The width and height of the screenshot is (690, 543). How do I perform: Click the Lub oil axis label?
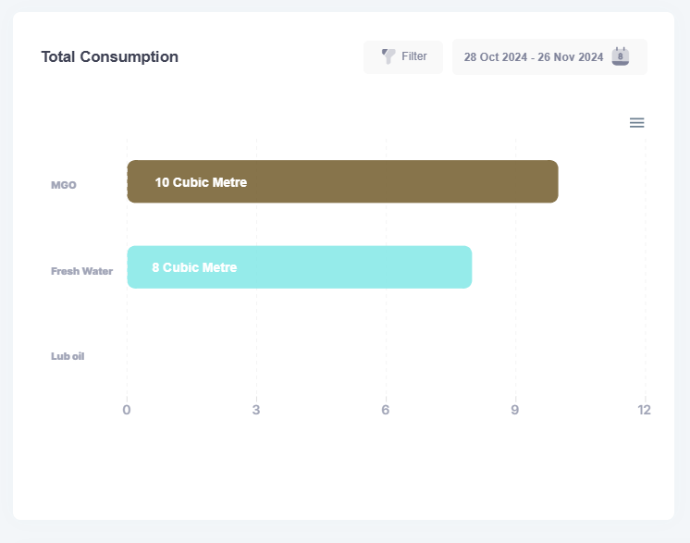(x=68, y=356)
